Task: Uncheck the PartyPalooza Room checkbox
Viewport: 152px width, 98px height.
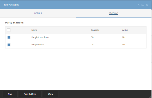Action: (9, 37)
